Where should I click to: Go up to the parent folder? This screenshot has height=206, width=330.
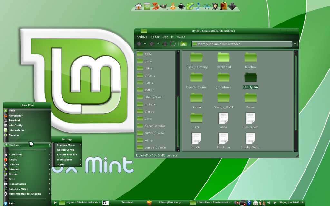pos(165,44)
